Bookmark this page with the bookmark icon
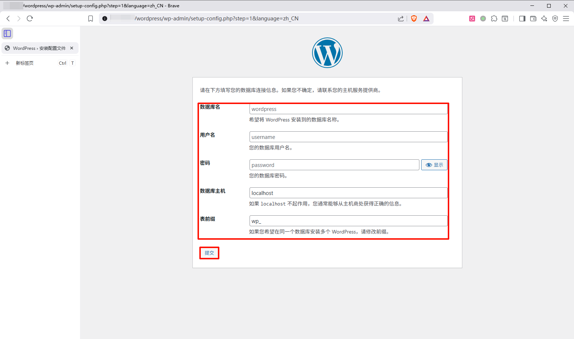574x339 pixels. tap(91, 19)
